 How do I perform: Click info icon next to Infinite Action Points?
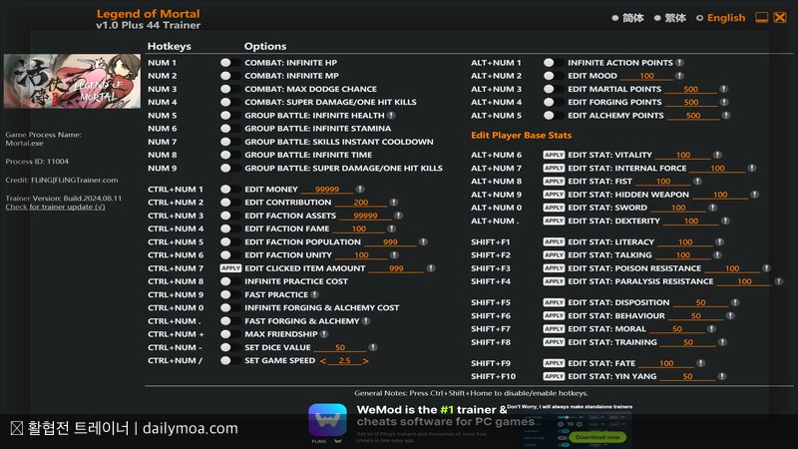679,63
